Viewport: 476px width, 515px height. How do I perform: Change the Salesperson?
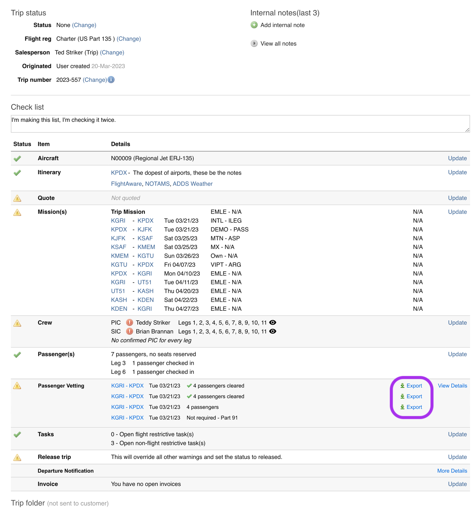(x=112, y=52)
